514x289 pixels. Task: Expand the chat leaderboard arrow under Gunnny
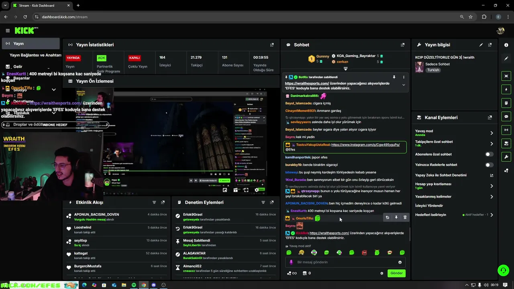point(345,69)
